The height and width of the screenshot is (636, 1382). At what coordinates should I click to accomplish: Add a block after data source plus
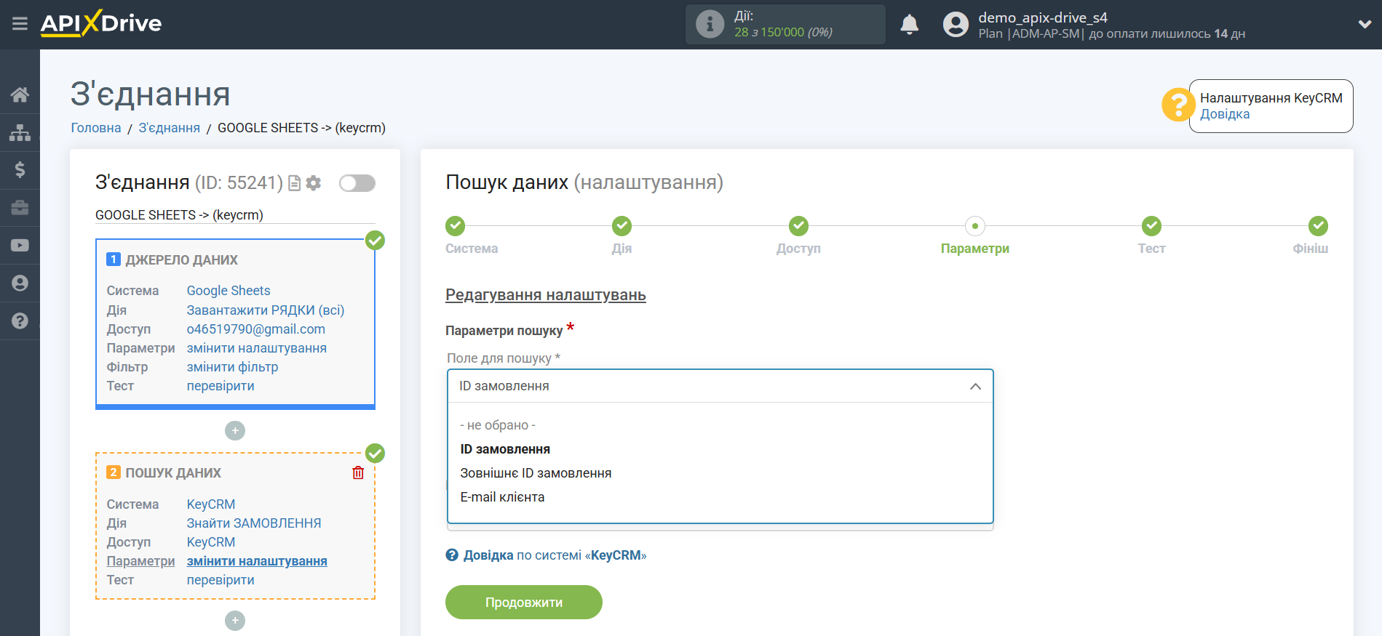coord(235,431)
